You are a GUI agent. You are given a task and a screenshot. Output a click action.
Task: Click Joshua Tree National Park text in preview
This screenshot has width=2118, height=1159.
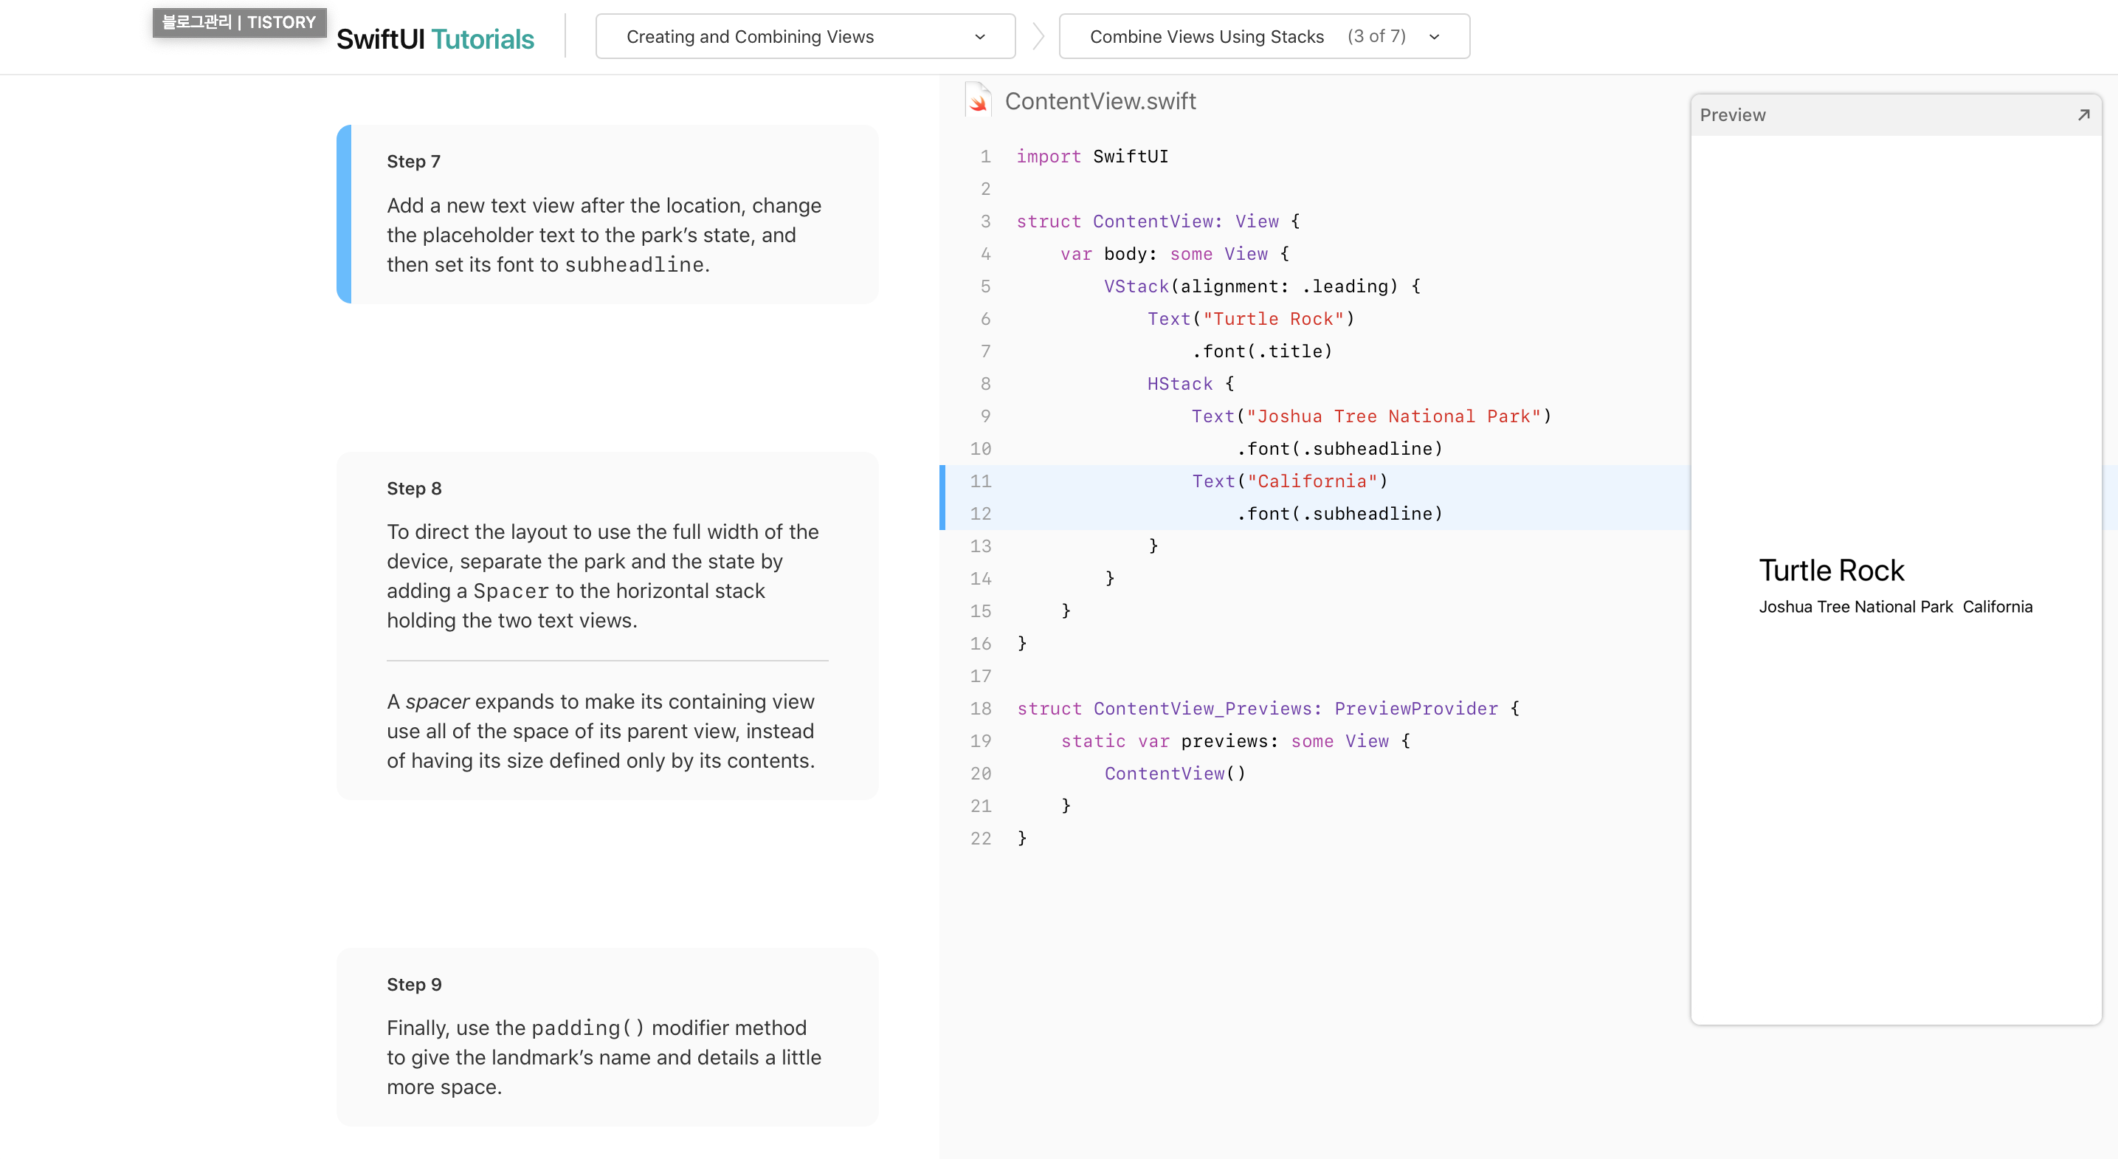click(x=1855, y=607)
